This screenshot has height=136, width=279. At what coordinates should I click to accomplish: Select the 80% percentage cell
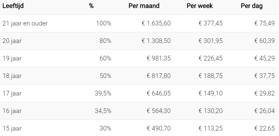[105, 41]
